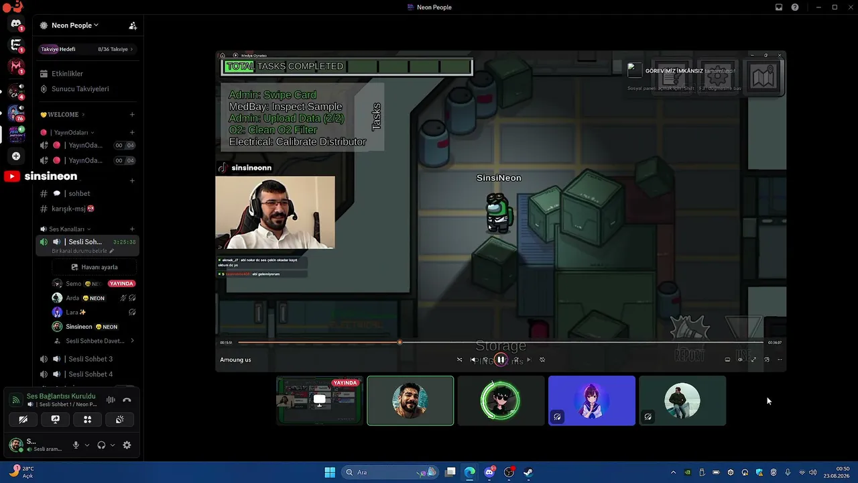The width and height of the screenshot is (858, 483).
Task: Skip to next track in media player
Action: tap(528, 360)
